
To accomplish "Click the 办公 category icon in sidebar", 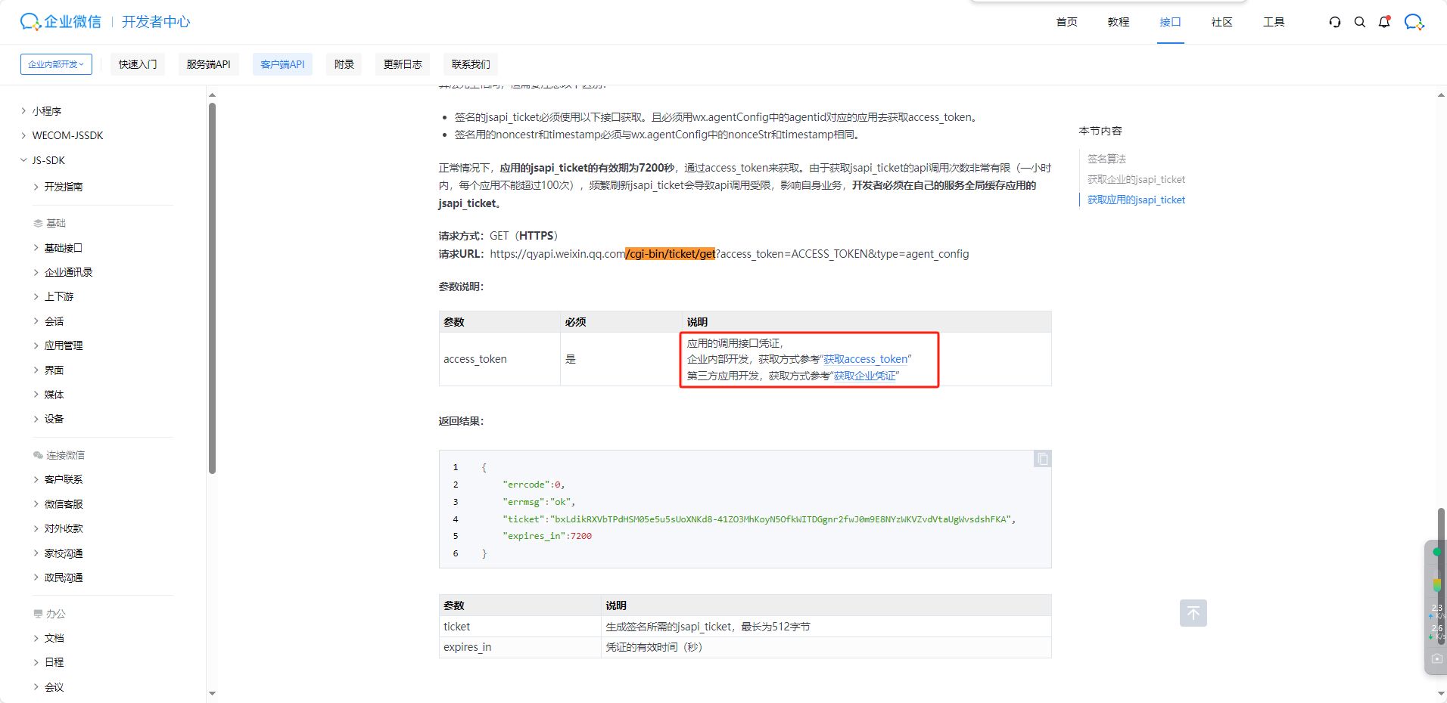I will click(39, 613).
